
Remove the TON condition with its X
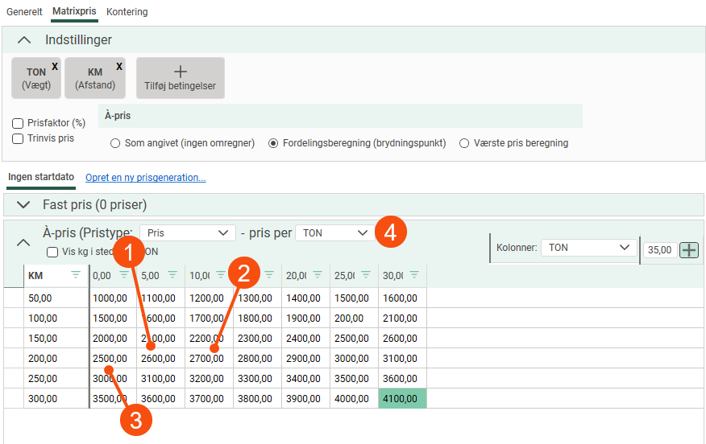(x=55, y=67)
